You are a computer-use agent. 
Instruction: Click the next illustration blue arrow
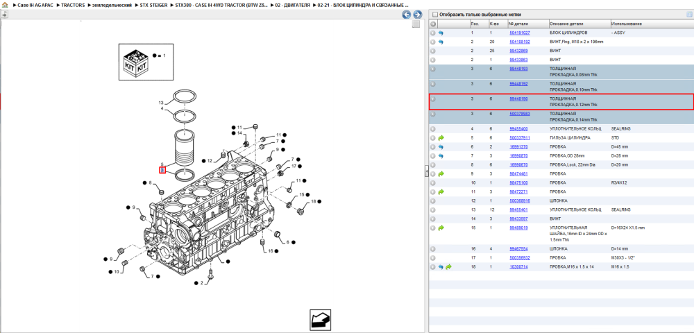click(417, 14)
